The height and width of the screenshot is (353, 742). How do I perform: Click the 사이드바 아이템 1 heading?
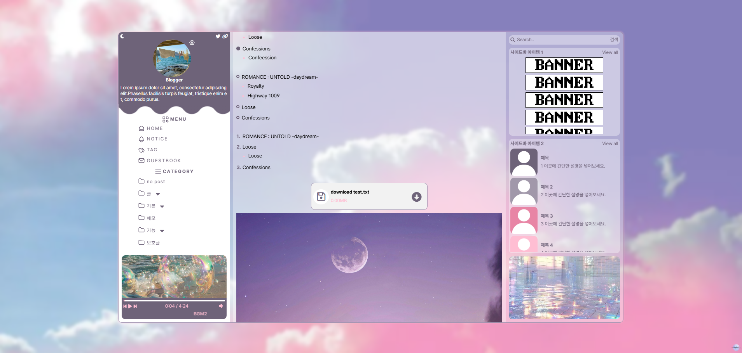coord(527,52)
